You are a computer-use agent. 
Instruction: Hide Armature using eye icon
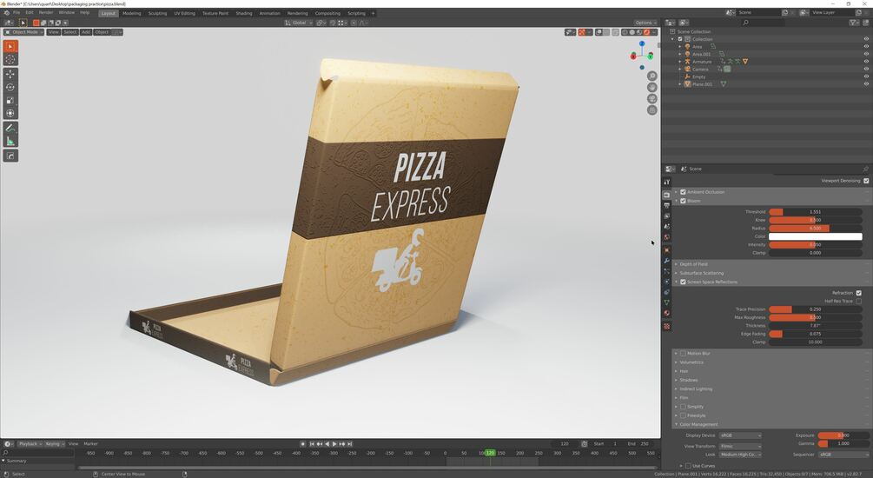click(x=866, y=62)
